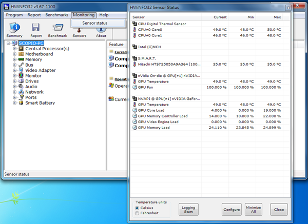This screenshot has height=224, width=308.
Task: Click the Minimize All button
Action: click(x=254, y=210)
